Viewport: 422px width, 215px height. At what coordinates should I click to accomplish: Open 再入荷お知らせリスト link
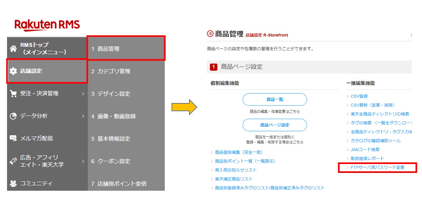[236, 170]
